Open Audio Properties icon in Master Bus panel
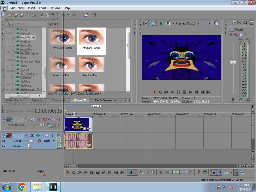 click(x=233, y=23)
